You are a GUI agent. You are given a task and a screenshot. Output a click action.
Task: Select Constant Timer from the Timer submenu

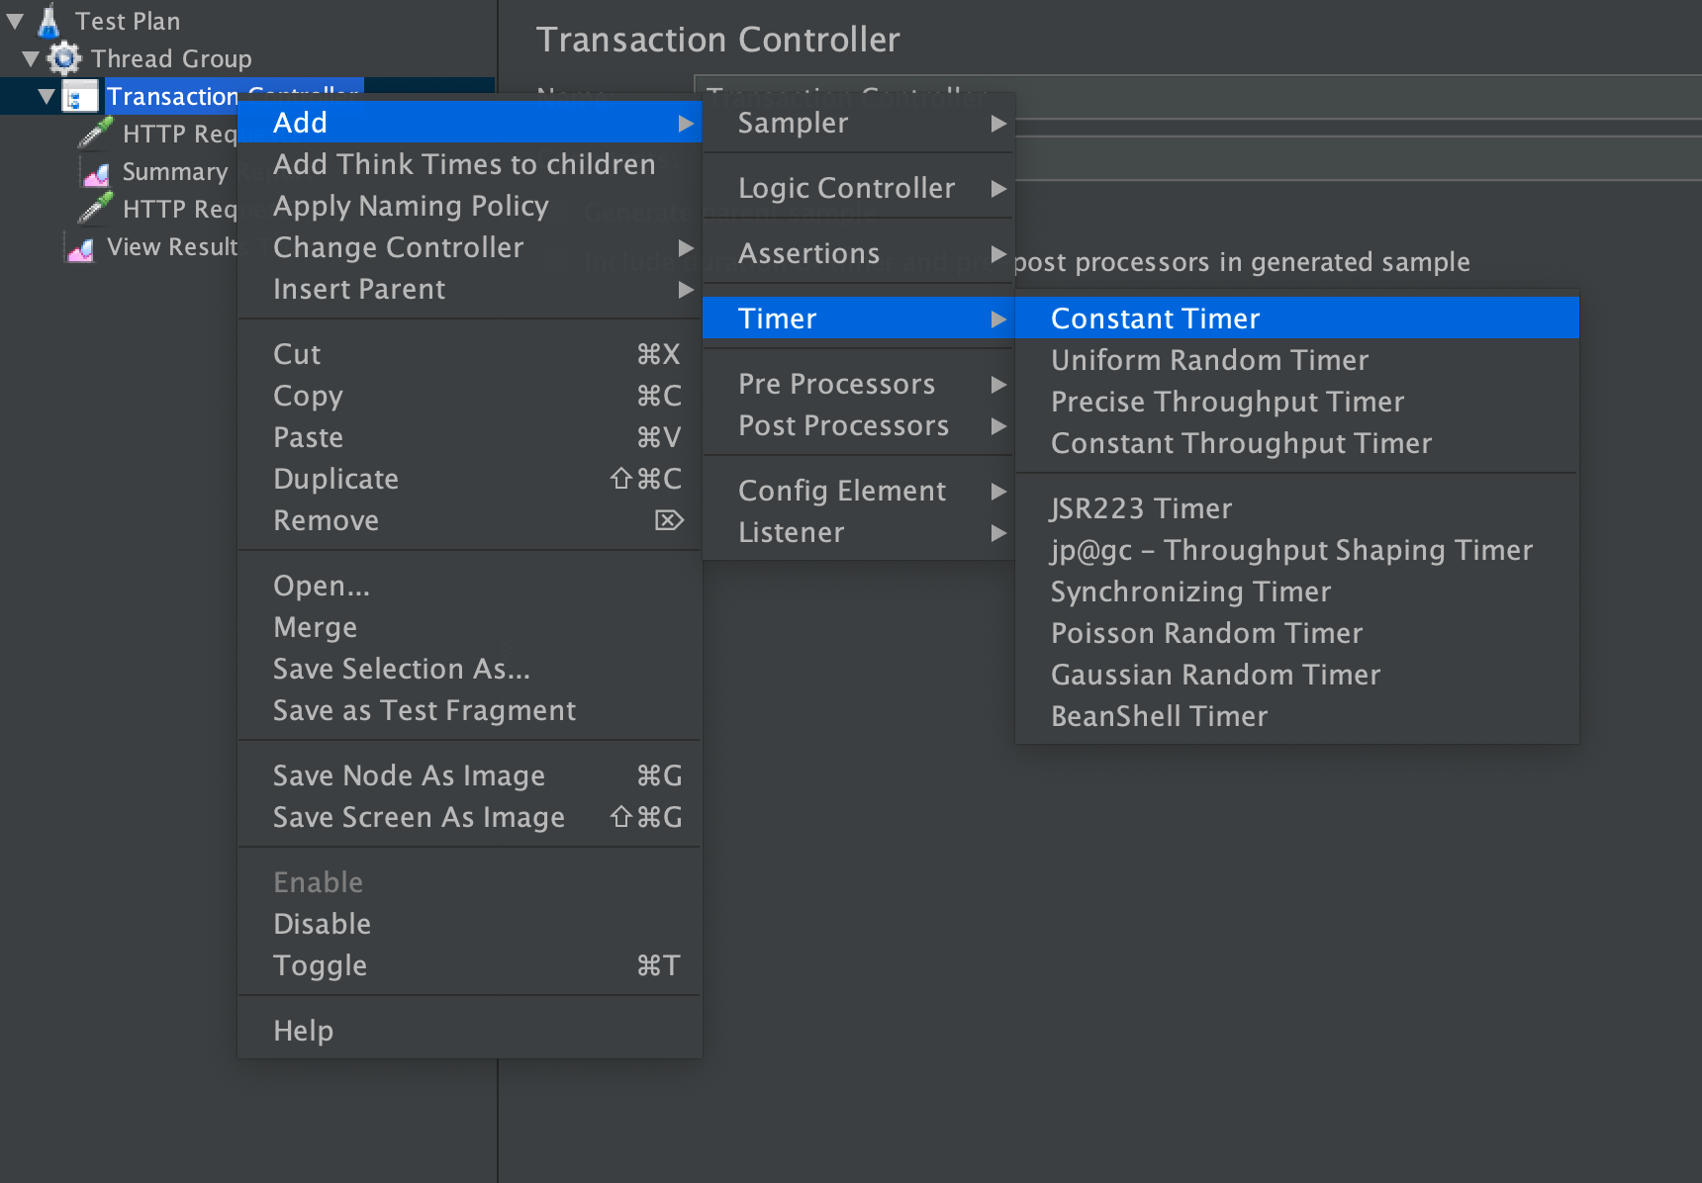(1155, 318)
